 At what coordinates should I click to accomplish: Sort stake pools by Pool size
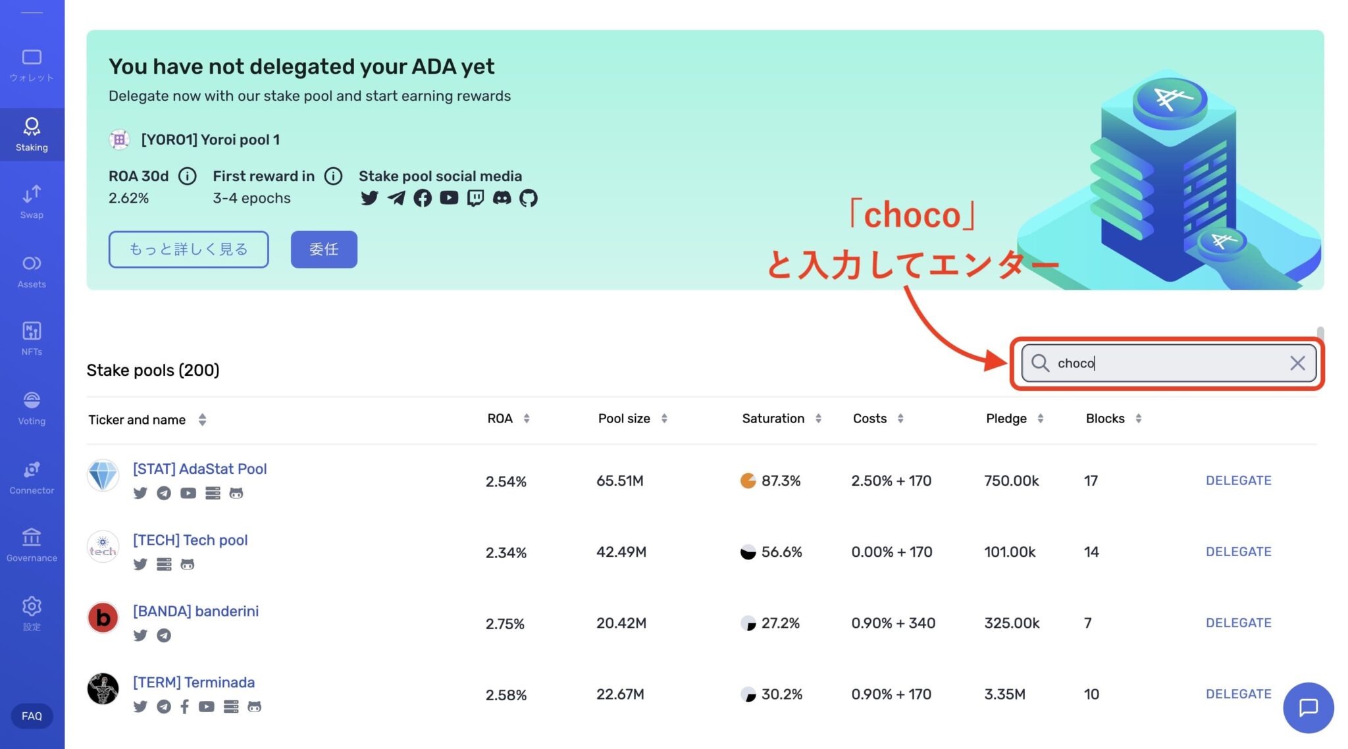coord(665,418)
